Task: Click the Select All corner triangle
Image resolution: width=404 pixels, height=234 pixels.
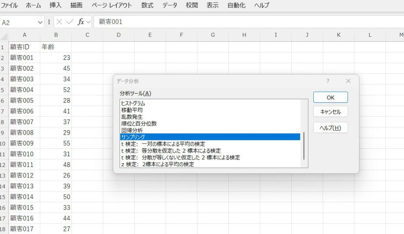Action: 4,36
